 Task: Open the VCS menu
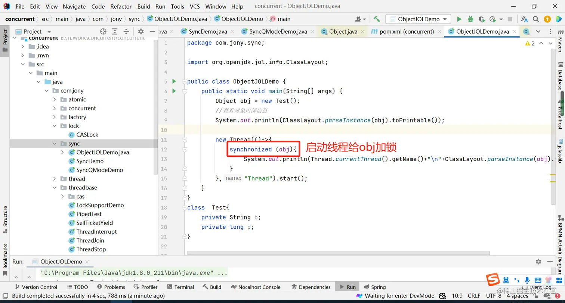(195, 6)
